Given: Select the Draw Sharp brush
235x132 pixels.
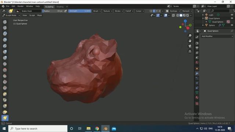Looking at the screenshot, I should pyautogui.click(x=5, y=28).
